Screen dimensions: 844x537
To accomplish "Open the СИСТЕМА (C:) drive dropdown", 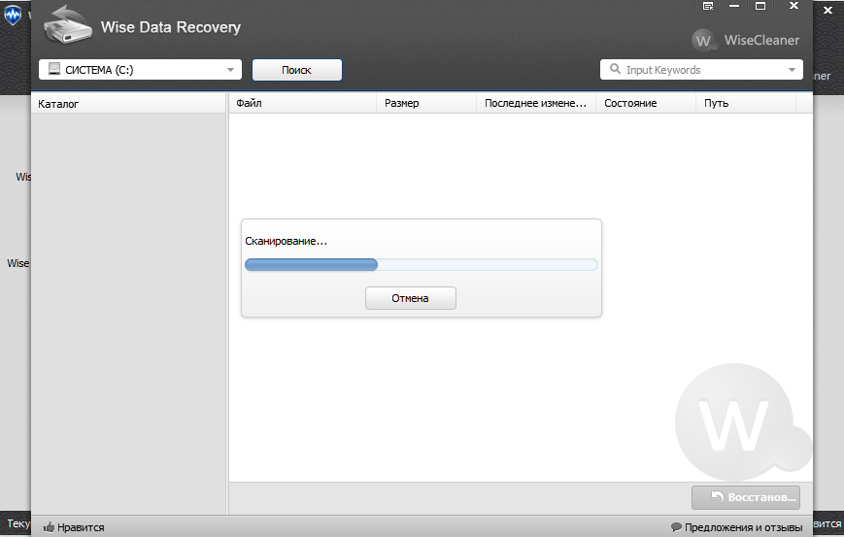I will (x=140, y=70).
